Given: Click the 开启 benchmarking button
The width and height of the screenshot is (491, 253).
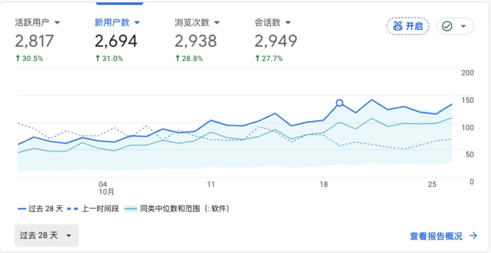Looking at the screenshot, I should click(408, 26).
